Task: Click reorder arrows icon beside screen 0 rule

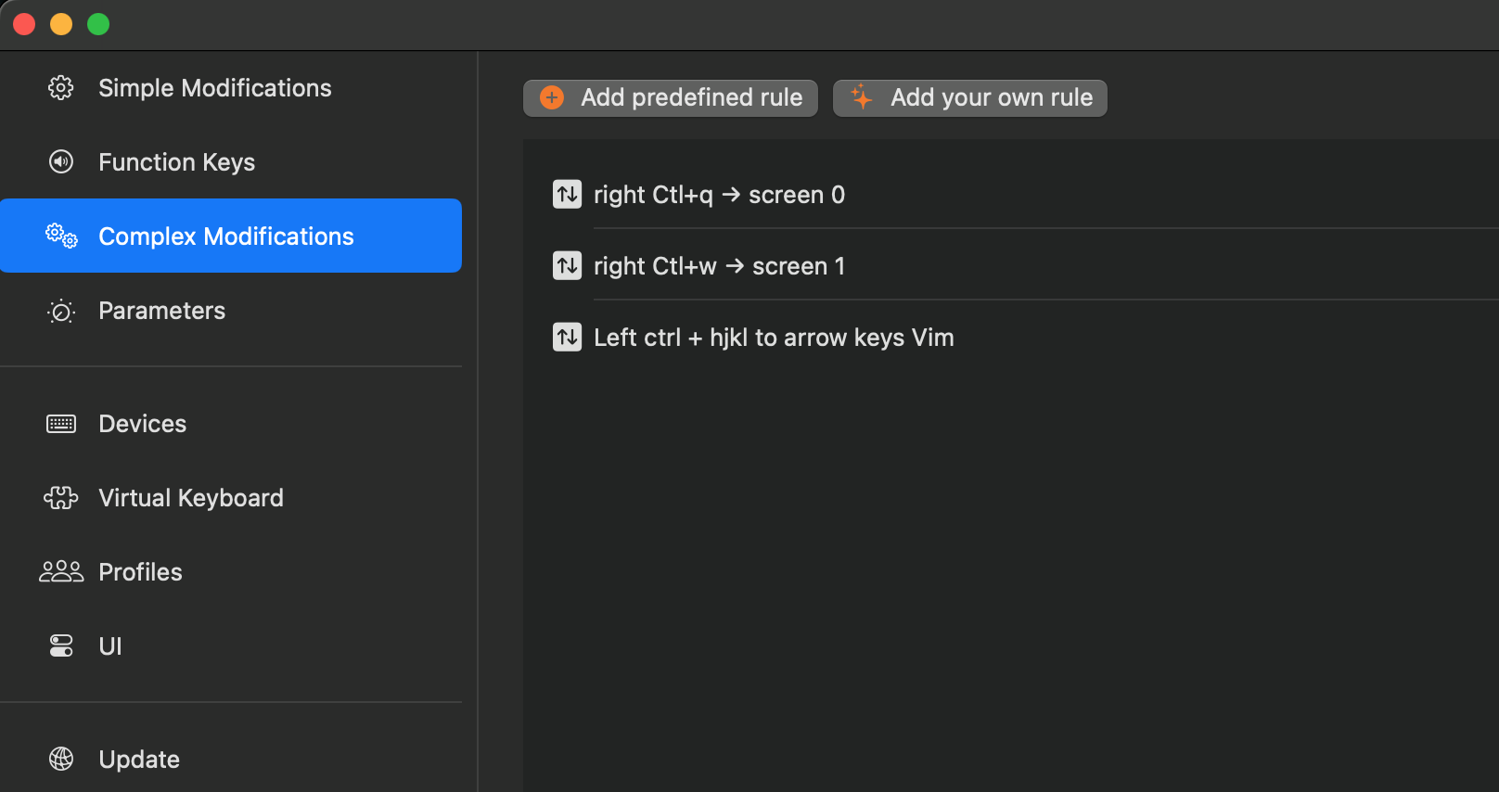Action: coord(567,195)
